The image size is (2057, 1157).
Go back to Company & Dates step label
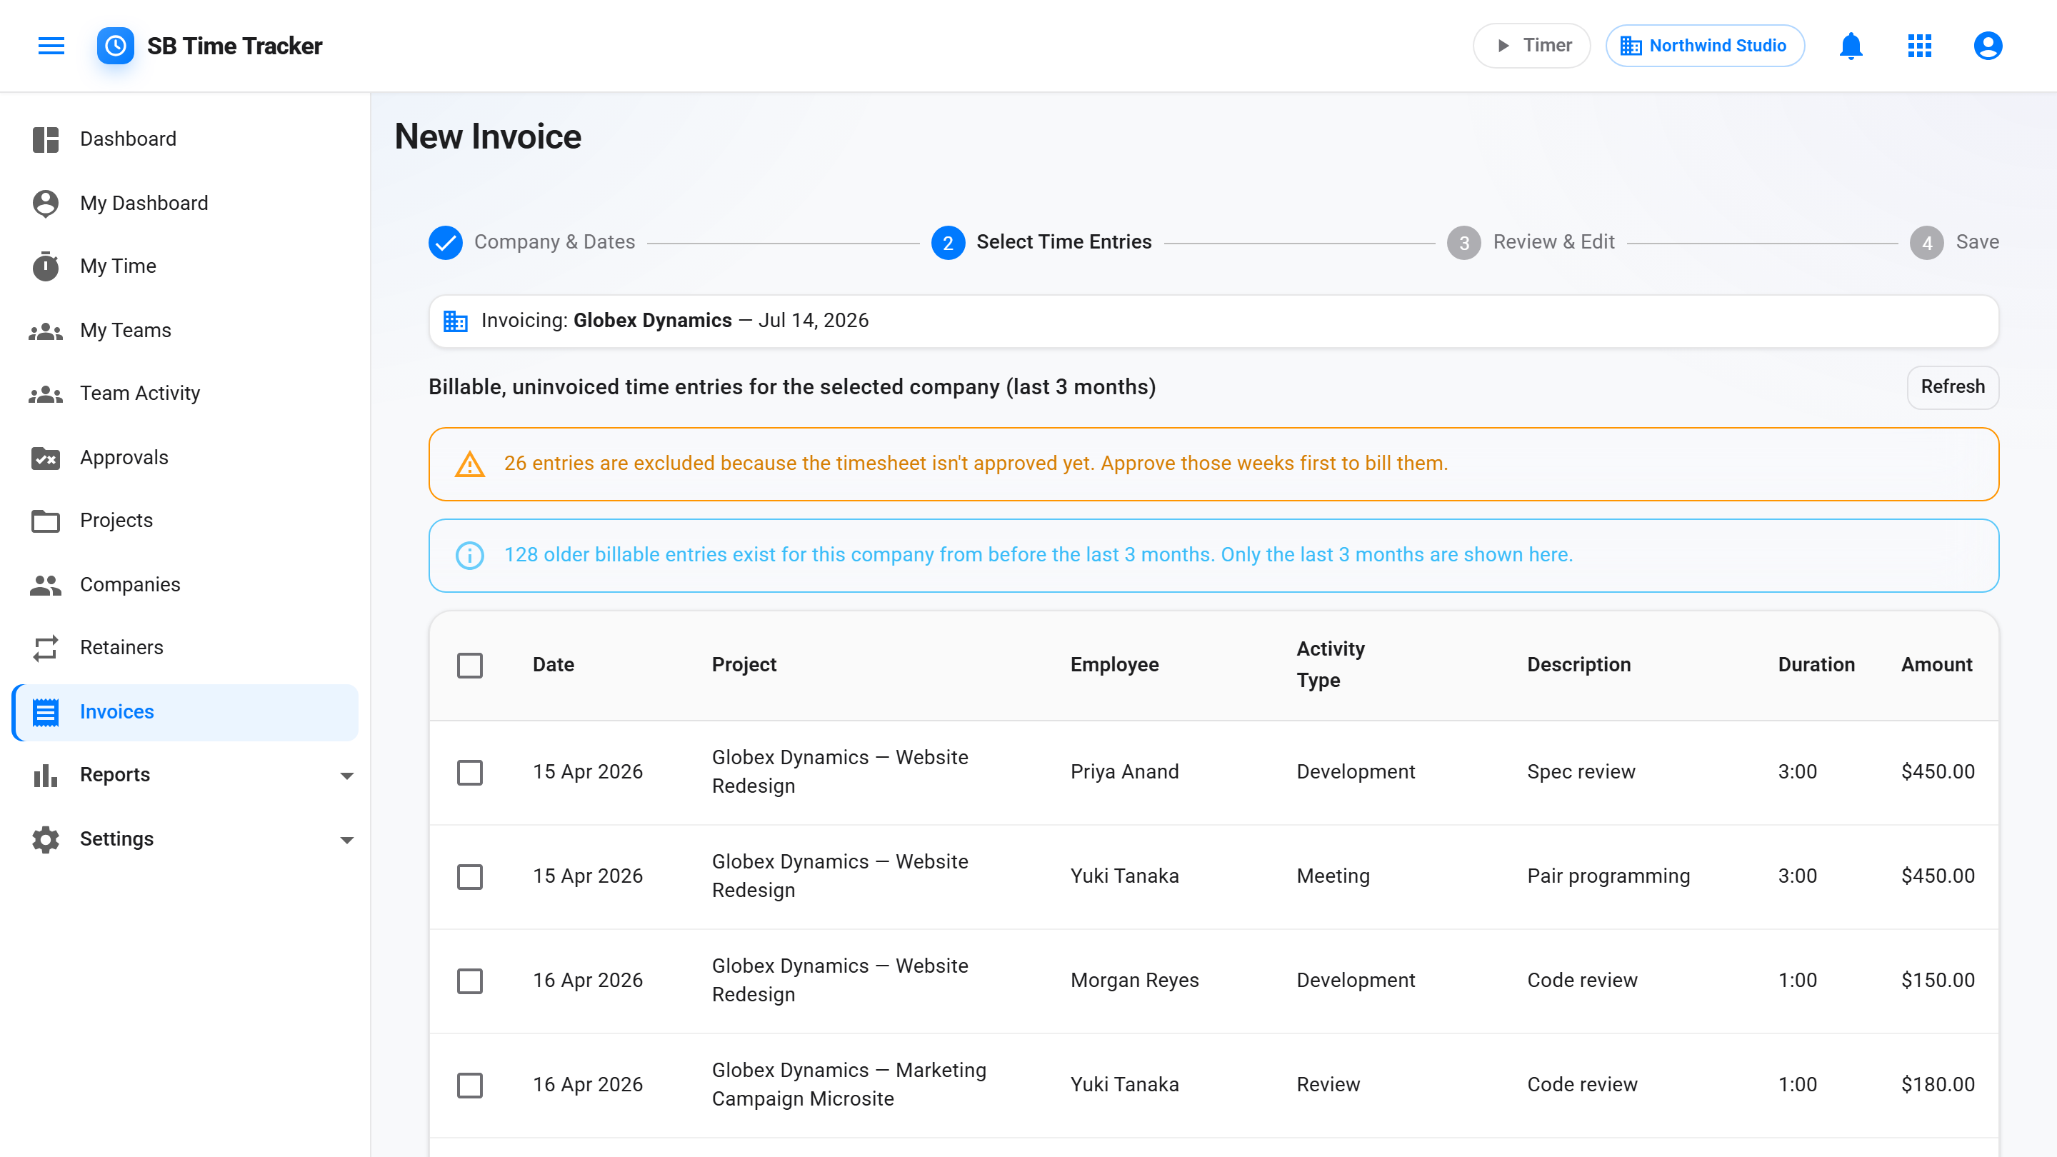pyautogui.click(x=554, y=242)
